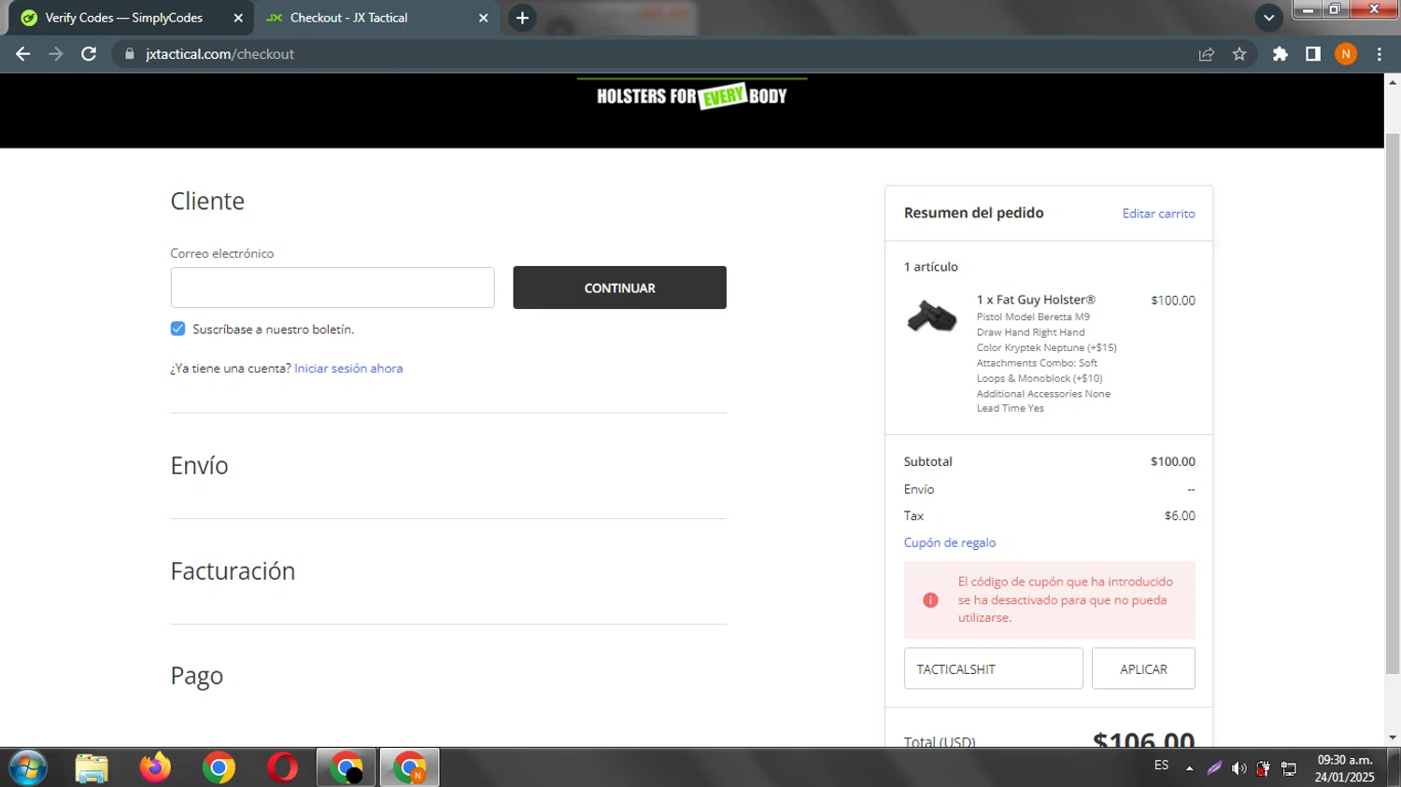
Task: Click the 1 x Fat Guy Holster® title
Action: [1036, 300]
